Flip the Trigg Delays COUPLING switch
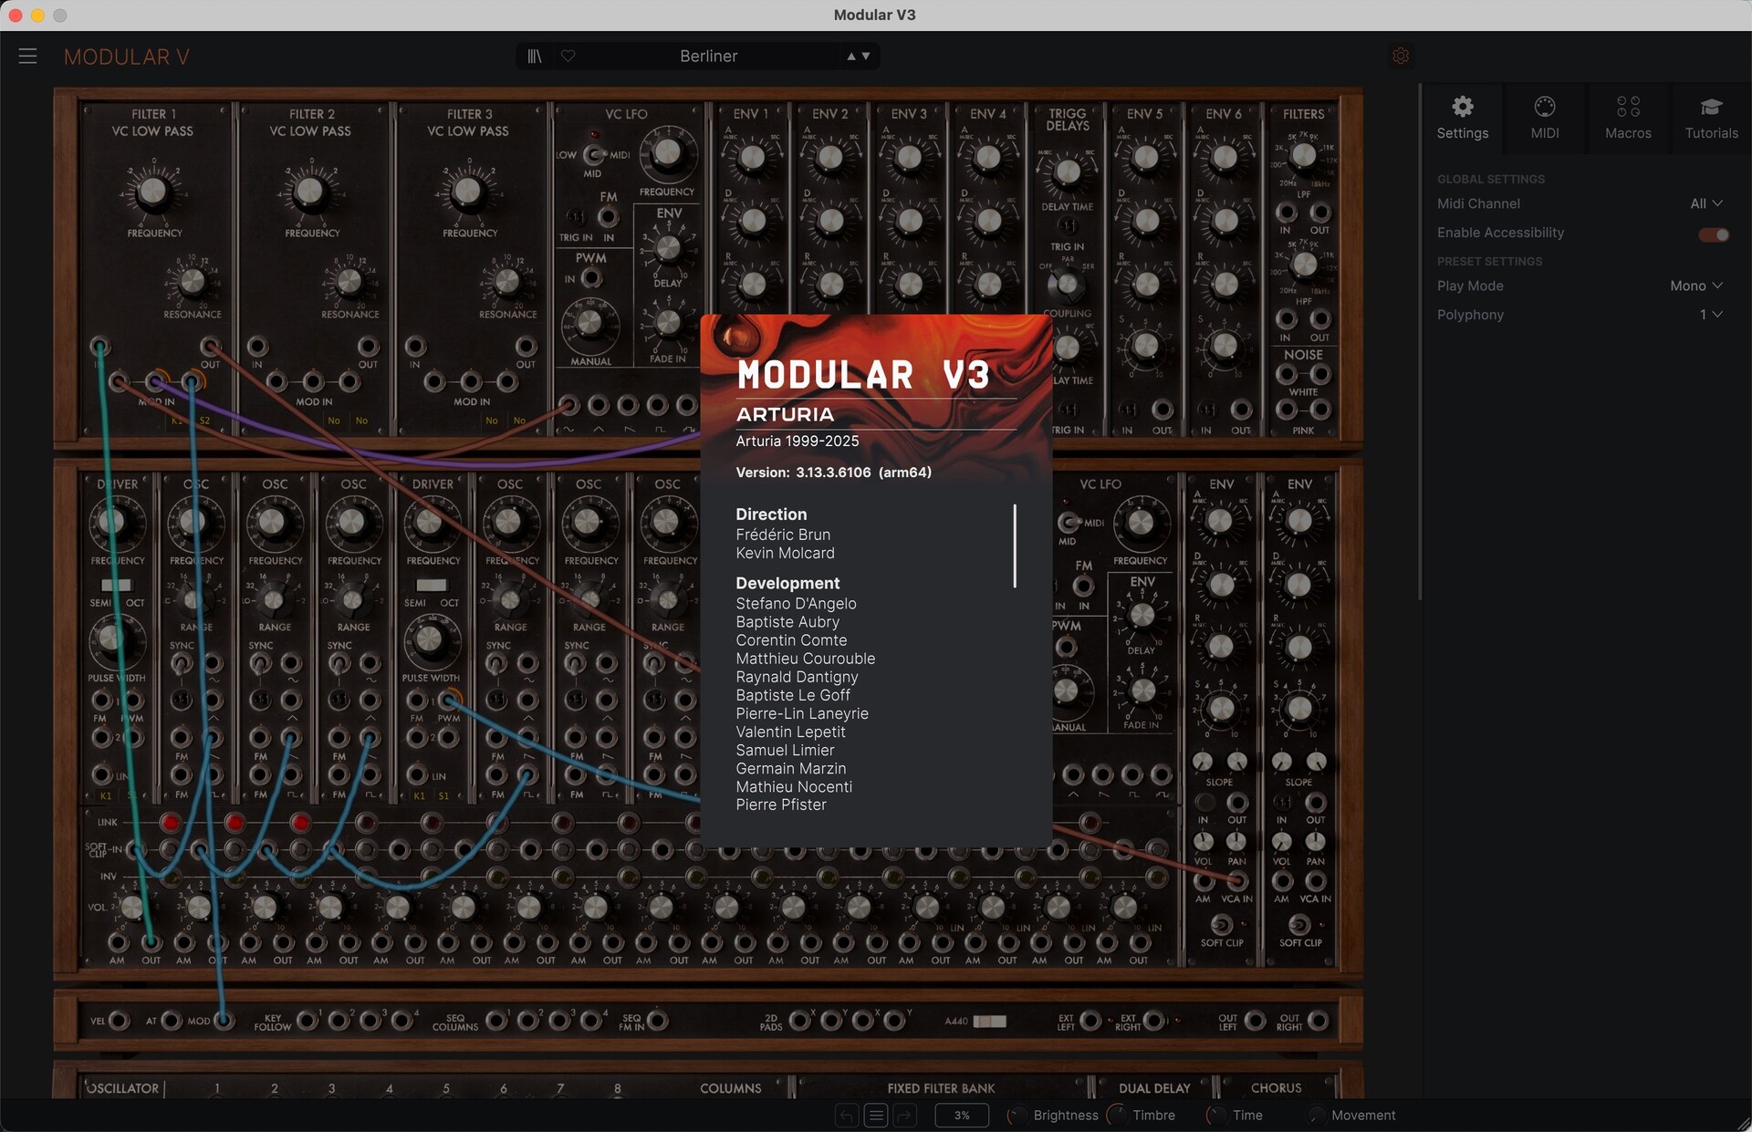This screenshot has height=1132, width=1752. [x=1065, y=286]
